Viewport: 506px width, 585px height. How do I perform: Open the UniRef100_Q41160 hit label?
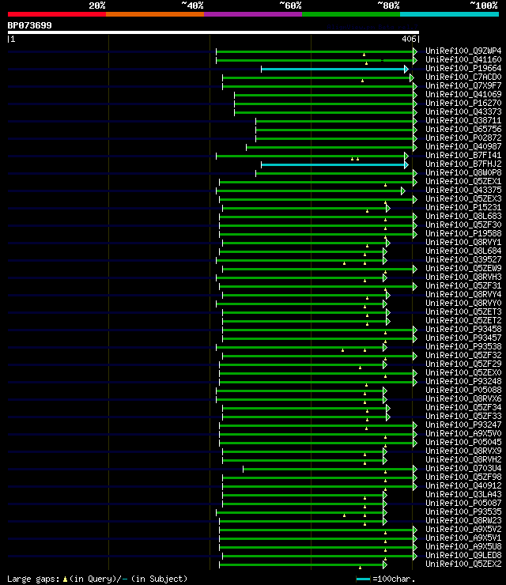[463, 59]
